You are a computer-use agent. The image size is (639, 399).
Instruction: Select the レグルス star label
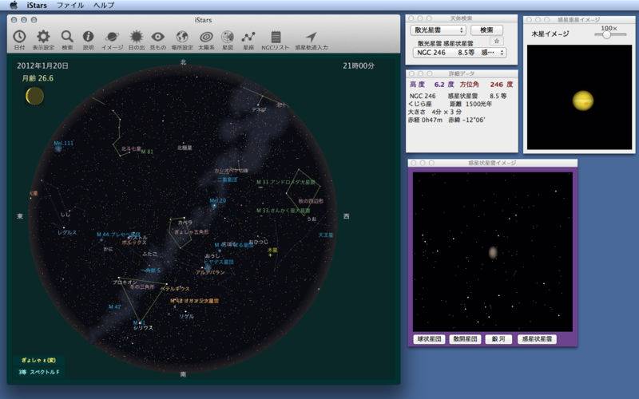pos(67,232)
